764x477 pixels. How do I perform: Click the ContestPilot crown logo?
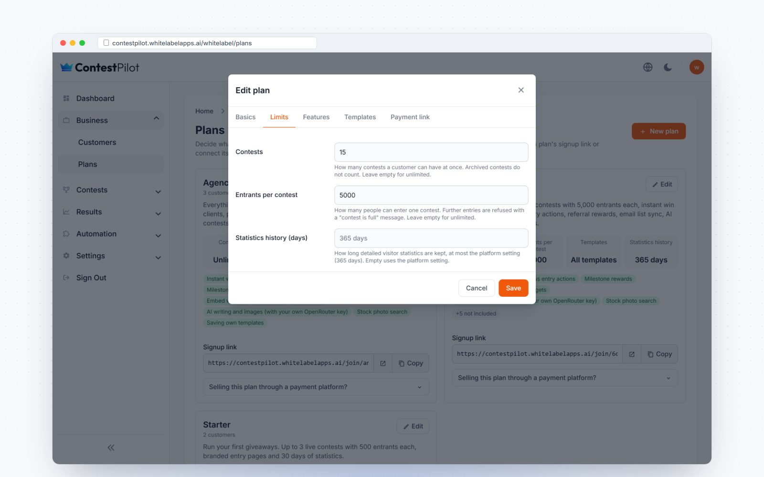pyautogui.click(x=66, y=67)
